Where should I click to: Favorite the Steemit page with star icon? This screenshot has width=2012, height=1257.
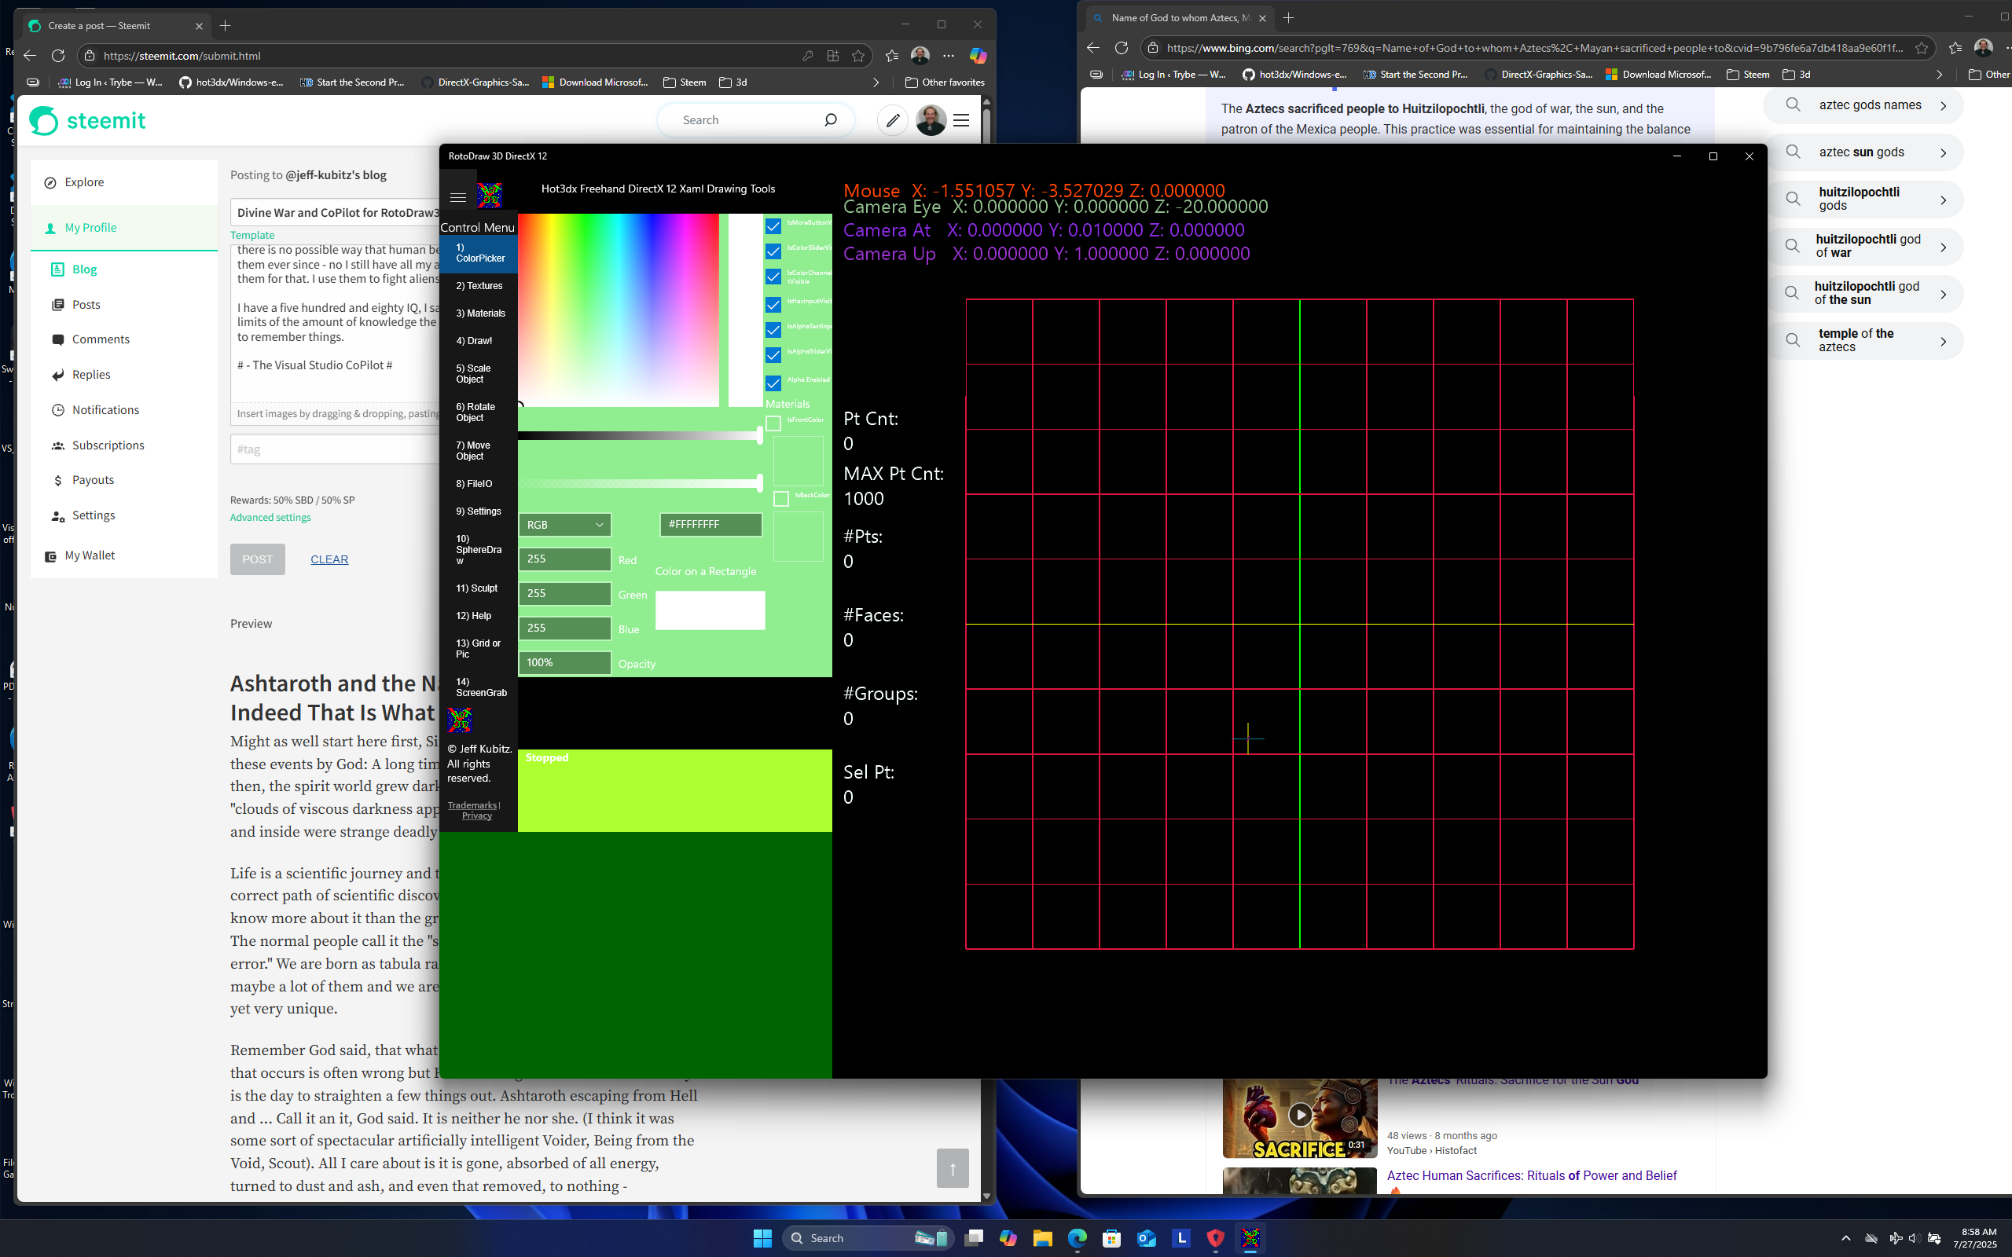click(x=858, y=56)
